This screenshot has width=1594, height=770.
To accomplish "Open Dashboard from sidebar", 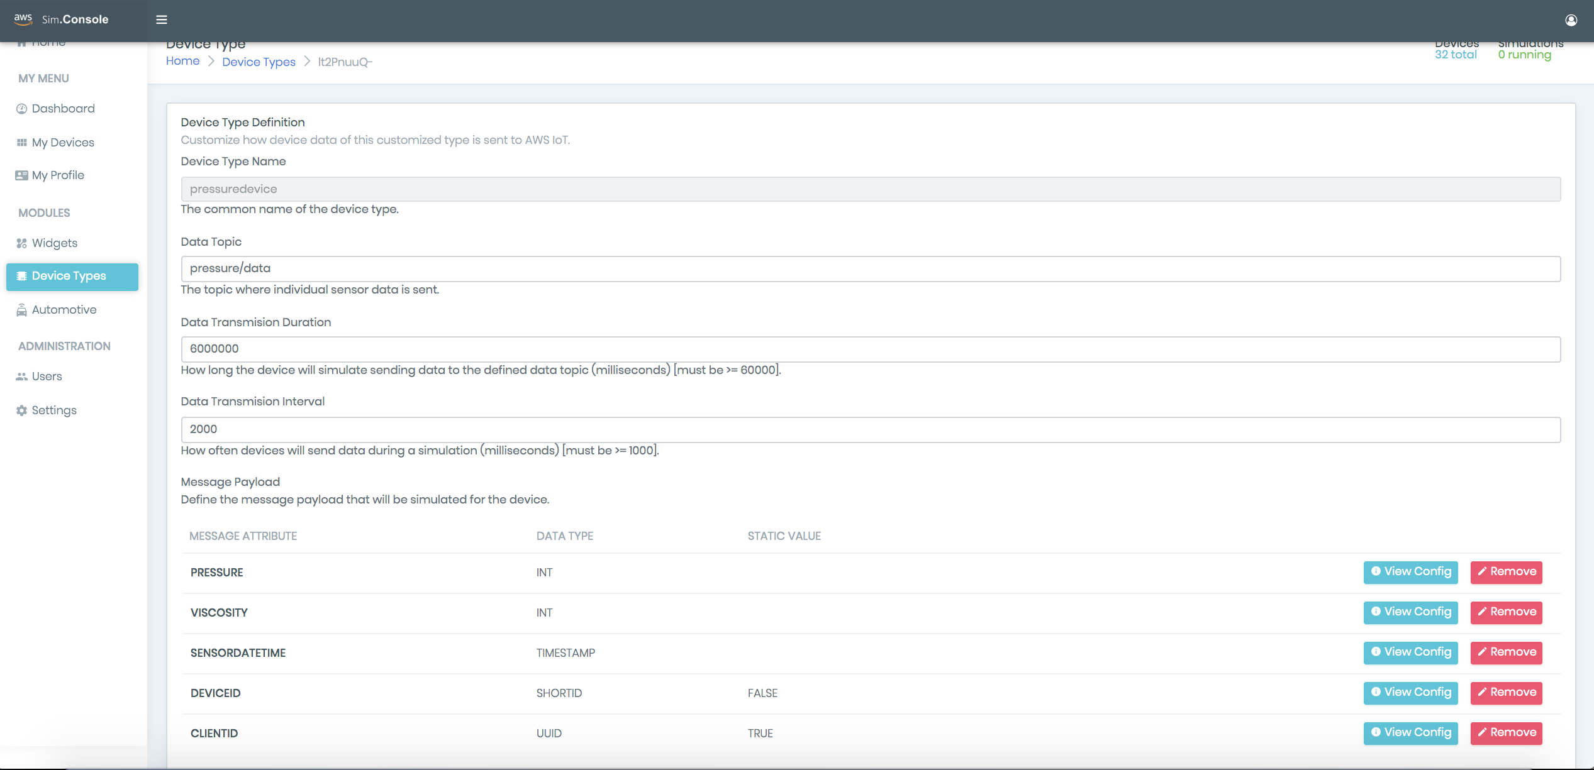I will tap(63, 109).
